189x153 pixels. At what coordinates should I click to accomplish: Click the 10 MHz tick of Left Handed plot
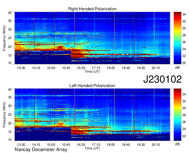tap(10, 140)
